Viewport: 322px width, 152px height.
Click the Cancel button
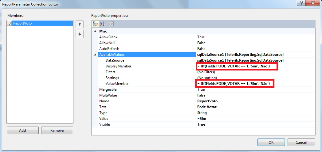click(301, 142)
